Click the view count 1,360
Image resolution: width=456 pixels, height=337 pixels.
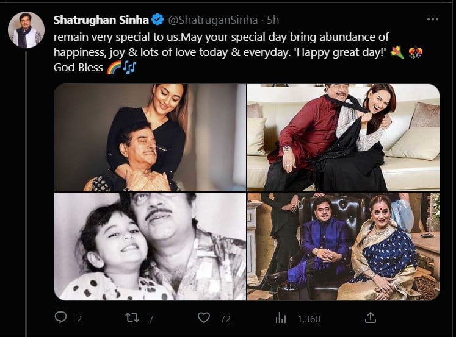308,318
